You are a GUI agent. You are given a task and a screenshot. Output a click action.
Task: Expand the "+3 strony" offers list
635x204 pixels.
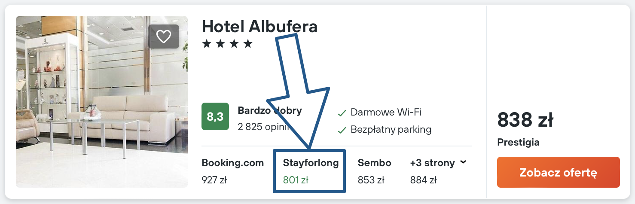432,163
